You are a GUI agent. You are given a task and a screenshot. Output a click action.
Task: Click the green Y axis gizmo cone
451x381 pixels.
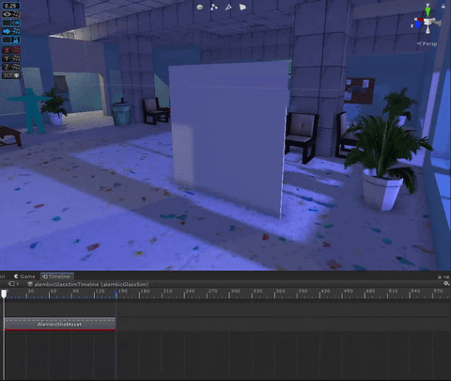428,11
